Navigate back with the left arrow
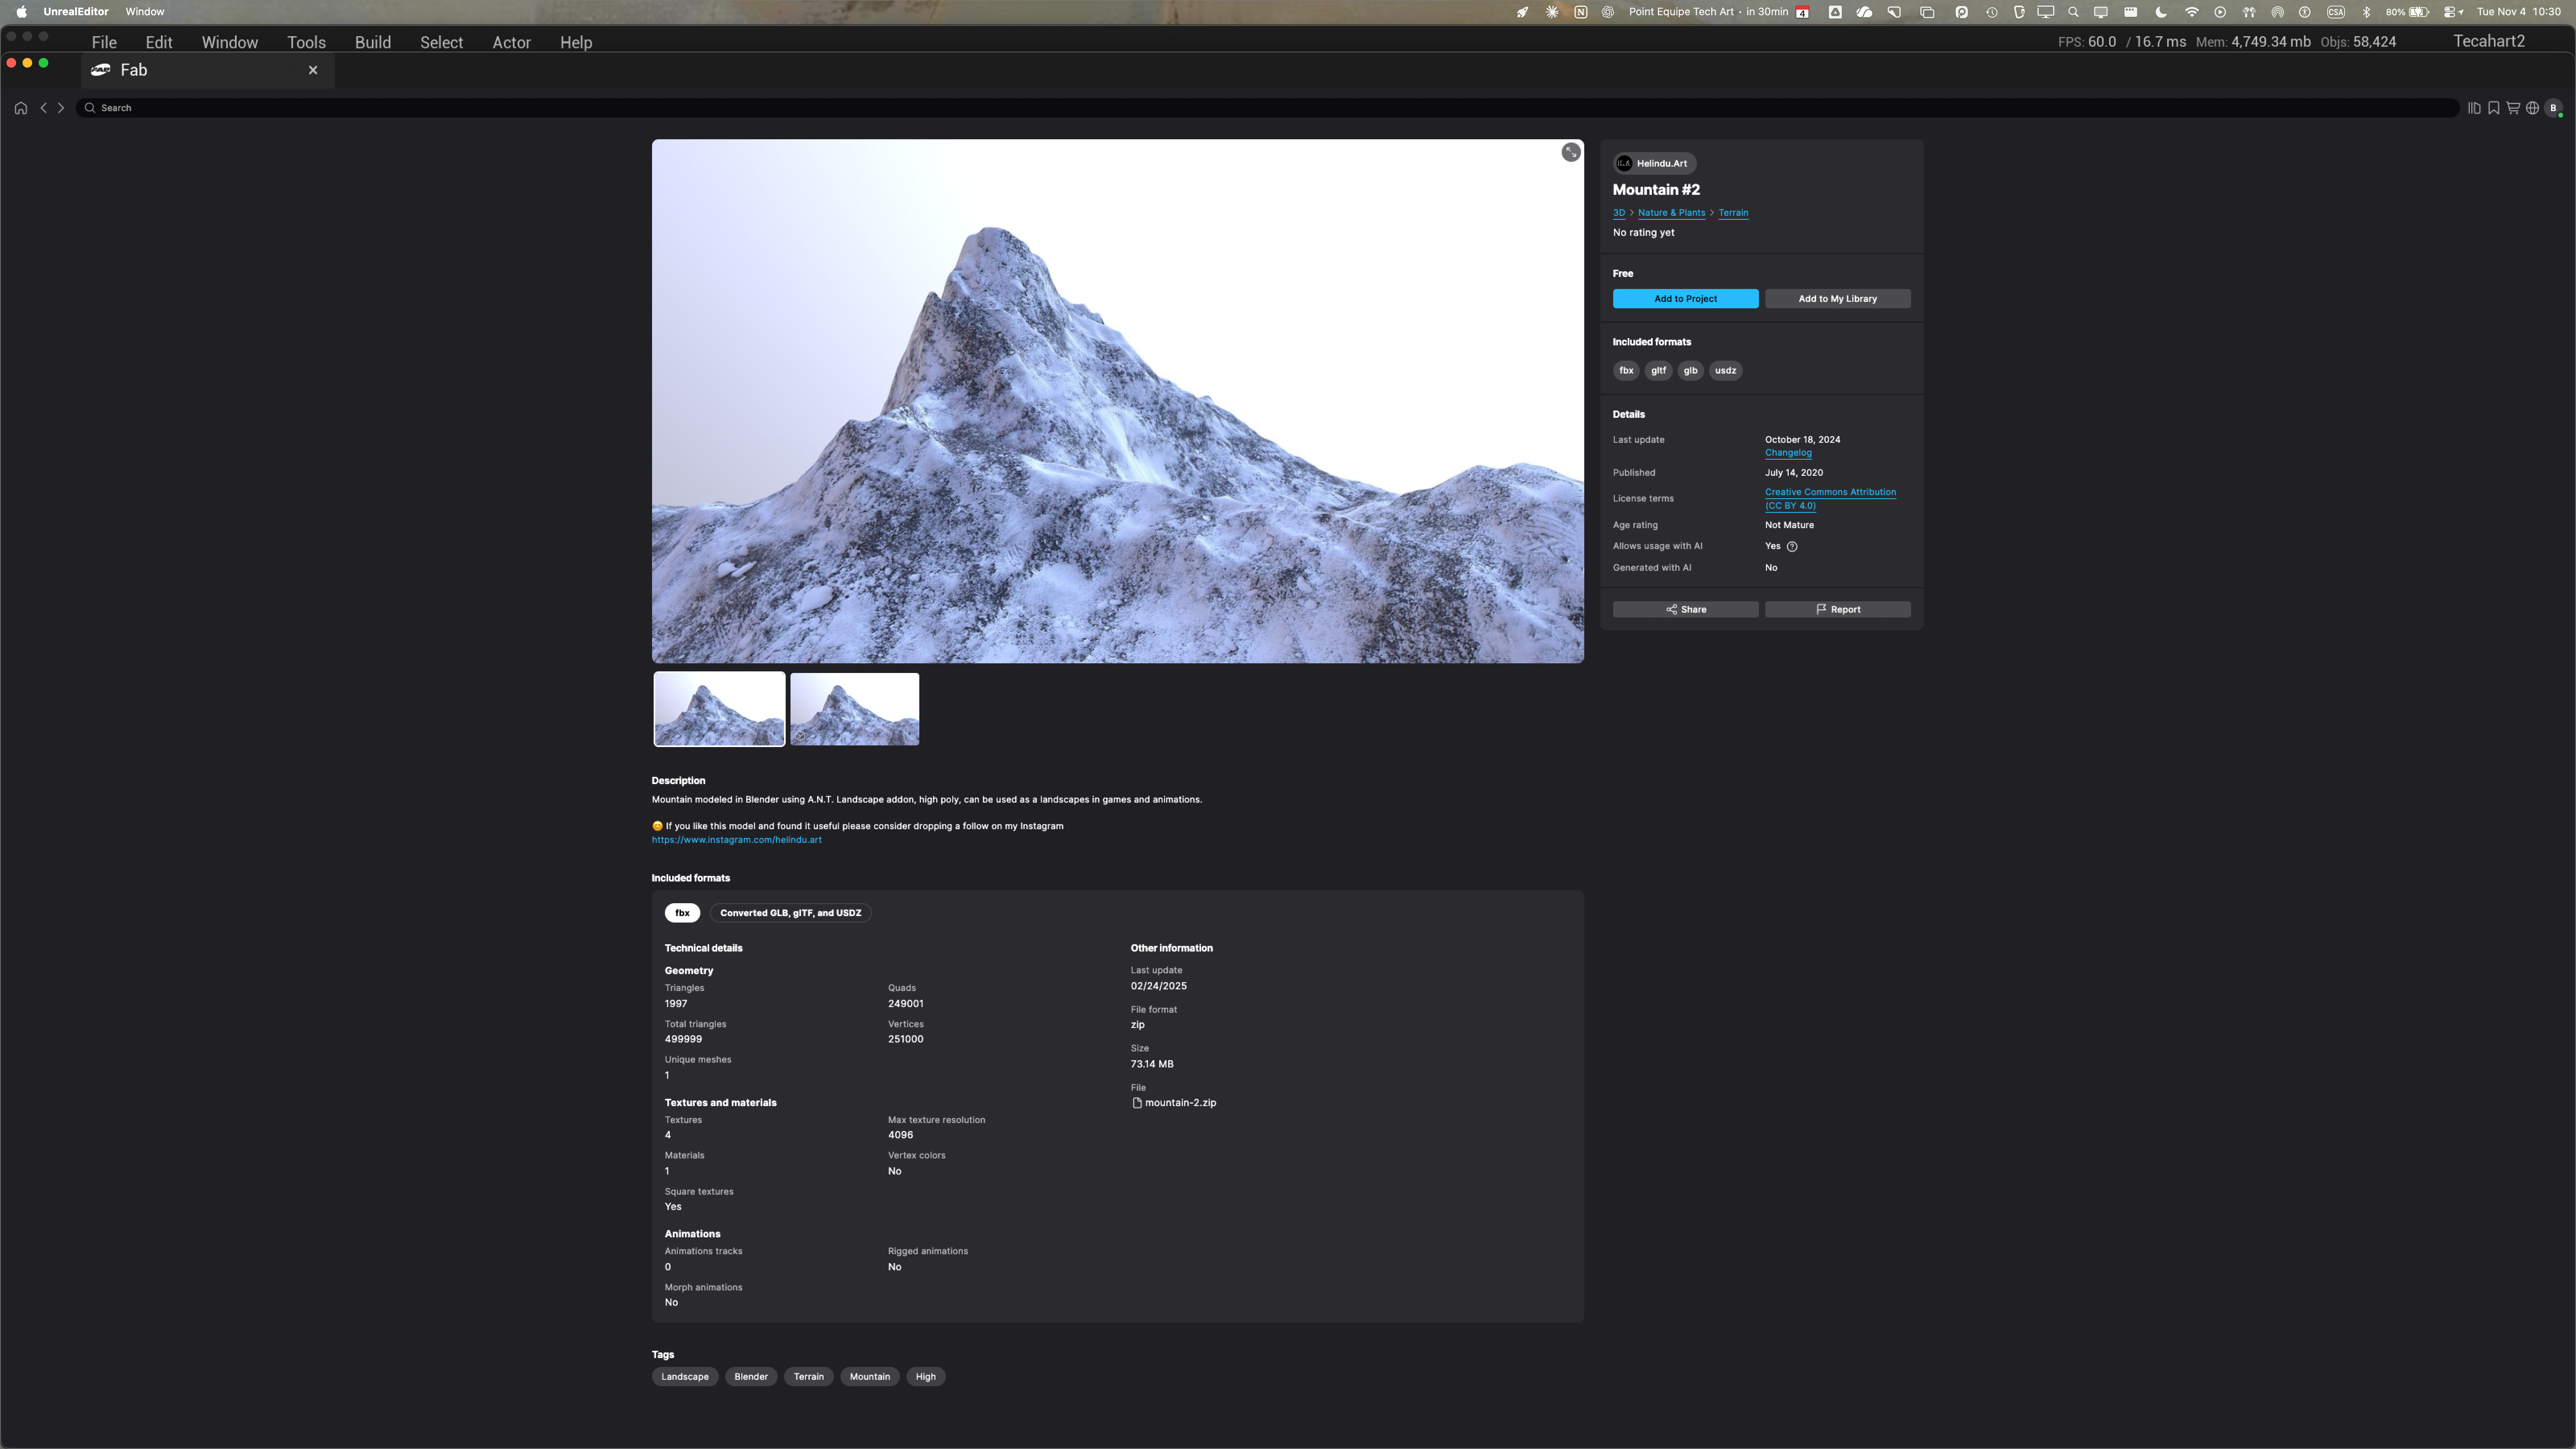This screenshot has height=1449, width=2576. click(x=44, y=108)
